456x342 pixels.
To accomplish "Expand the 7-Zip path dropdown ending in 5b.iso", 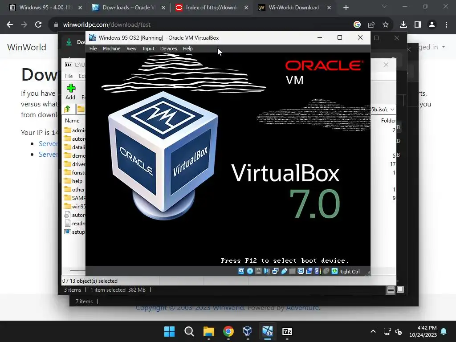I will pyautogui.click(x=392, y=110).
